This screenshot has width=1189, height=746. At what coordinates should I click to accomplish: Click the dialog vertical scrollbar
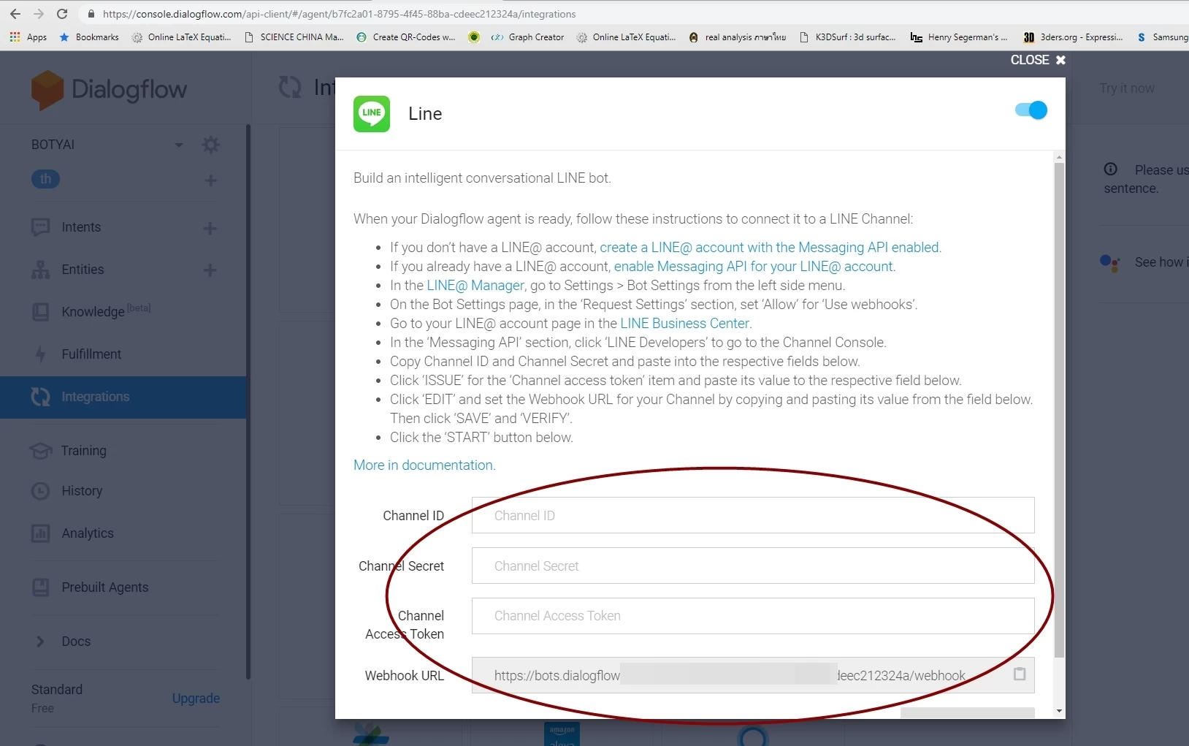tap(1059, 409)
